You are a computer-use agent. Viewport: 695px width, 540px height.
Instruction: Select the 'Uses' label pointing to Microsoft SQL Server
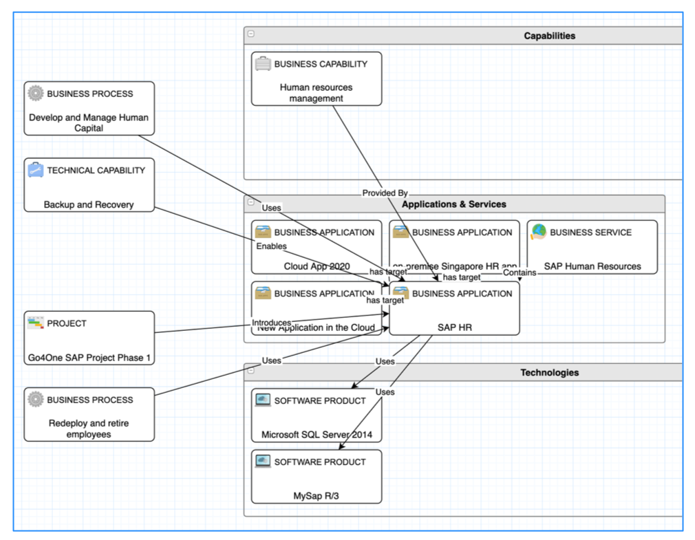pos(385,361)
